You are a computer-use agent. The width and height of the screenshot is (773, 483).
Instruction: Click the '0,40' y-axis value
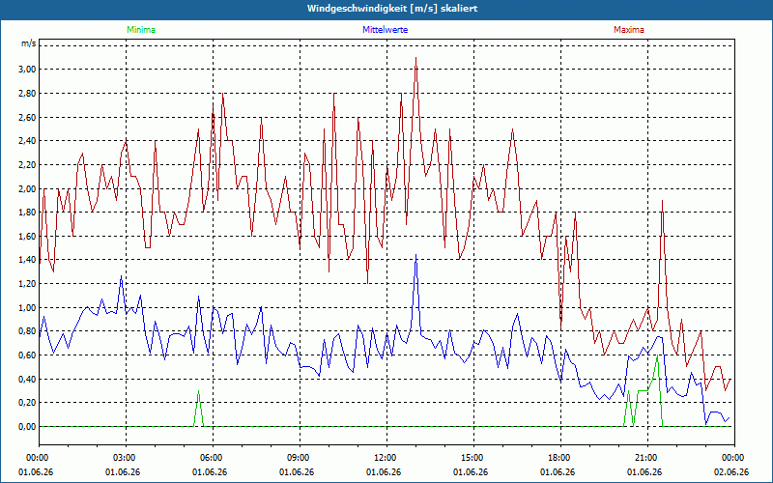(27, 380)
